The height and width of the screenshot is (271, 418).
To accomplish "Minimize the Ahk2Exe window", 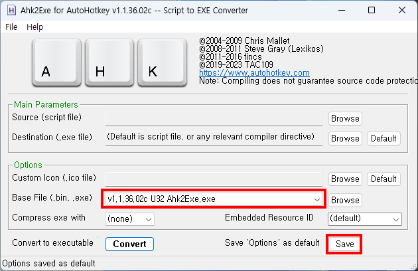I will [342, 11].
